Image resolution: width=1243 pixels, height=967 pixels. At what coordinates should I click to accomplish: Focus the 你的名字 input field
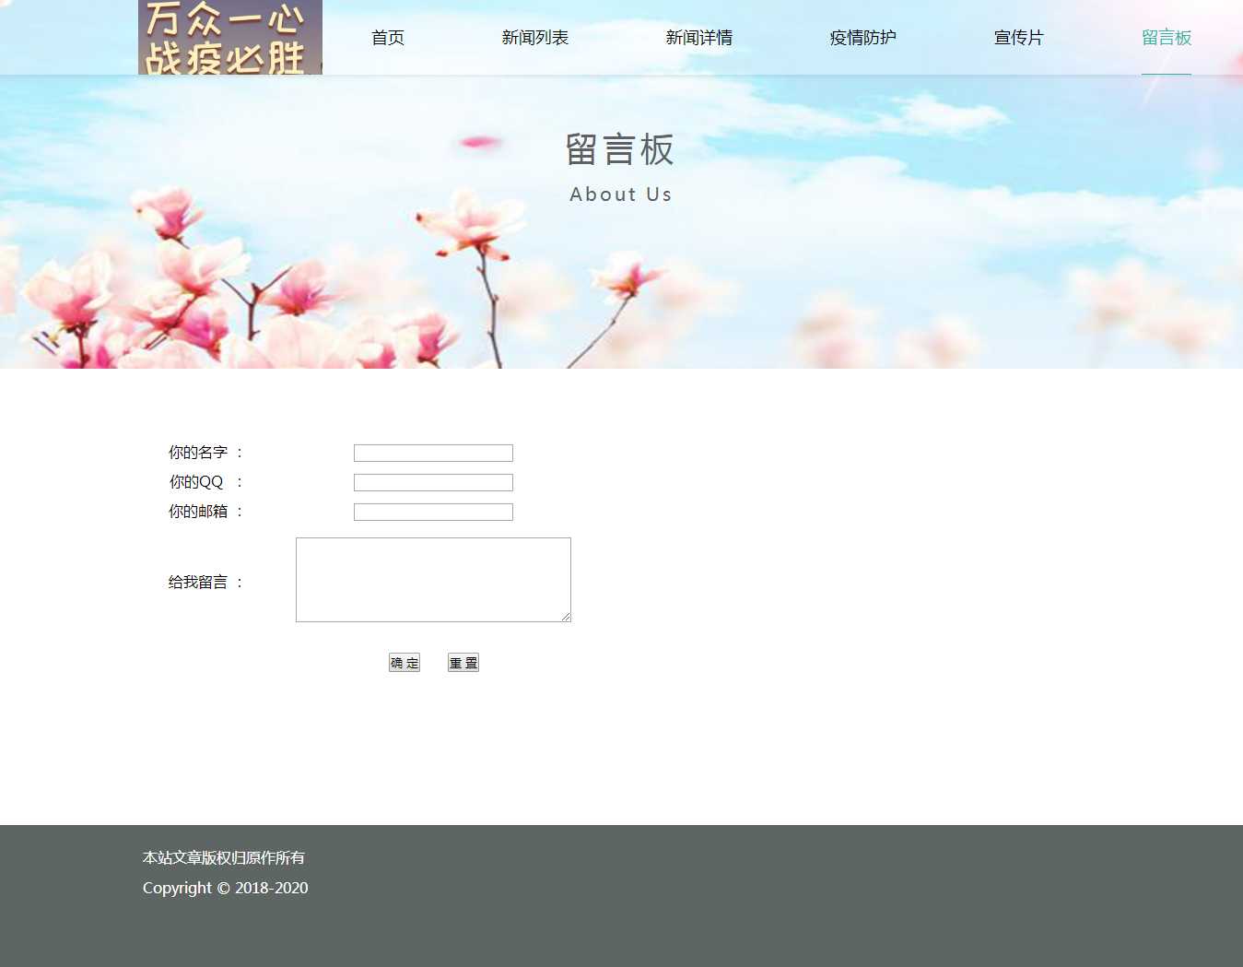tap(433, 453)
